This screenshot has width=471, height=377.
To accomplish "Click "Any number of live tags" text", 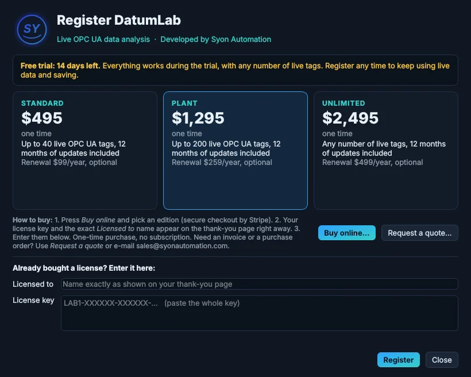I will (x=364, y=144).
